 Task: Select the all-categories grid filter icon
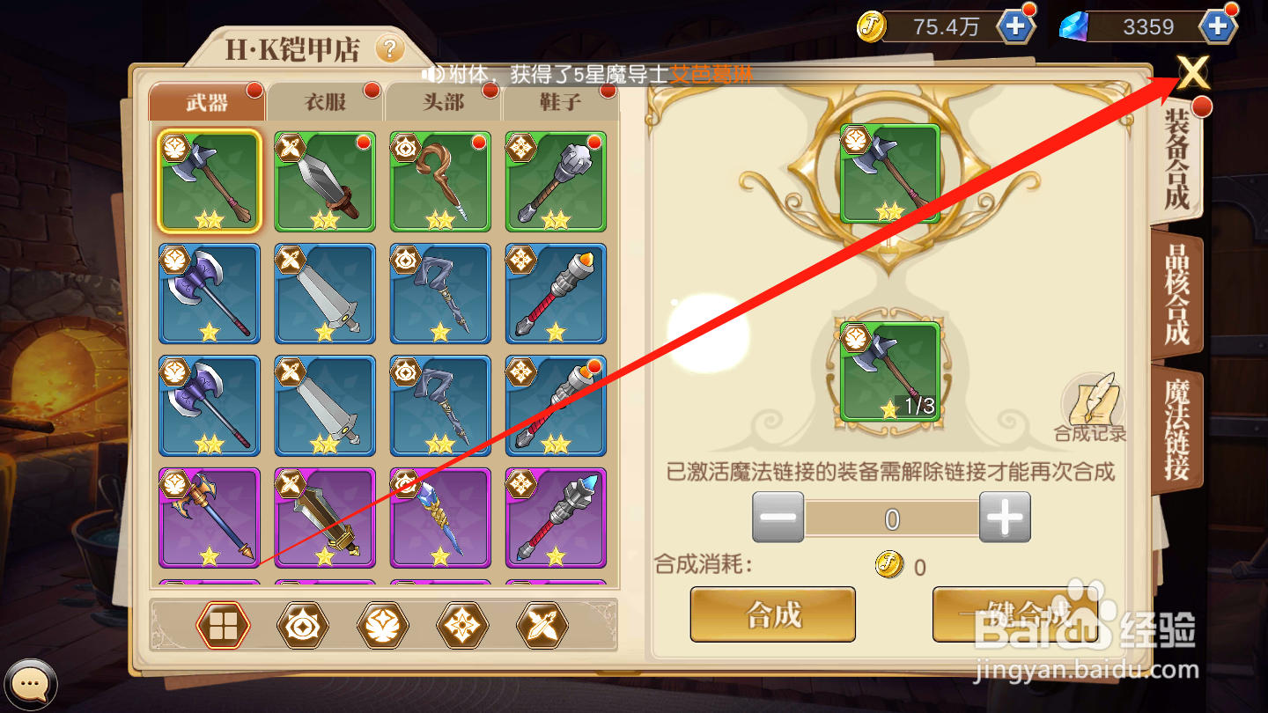click(x=223, y=626)
